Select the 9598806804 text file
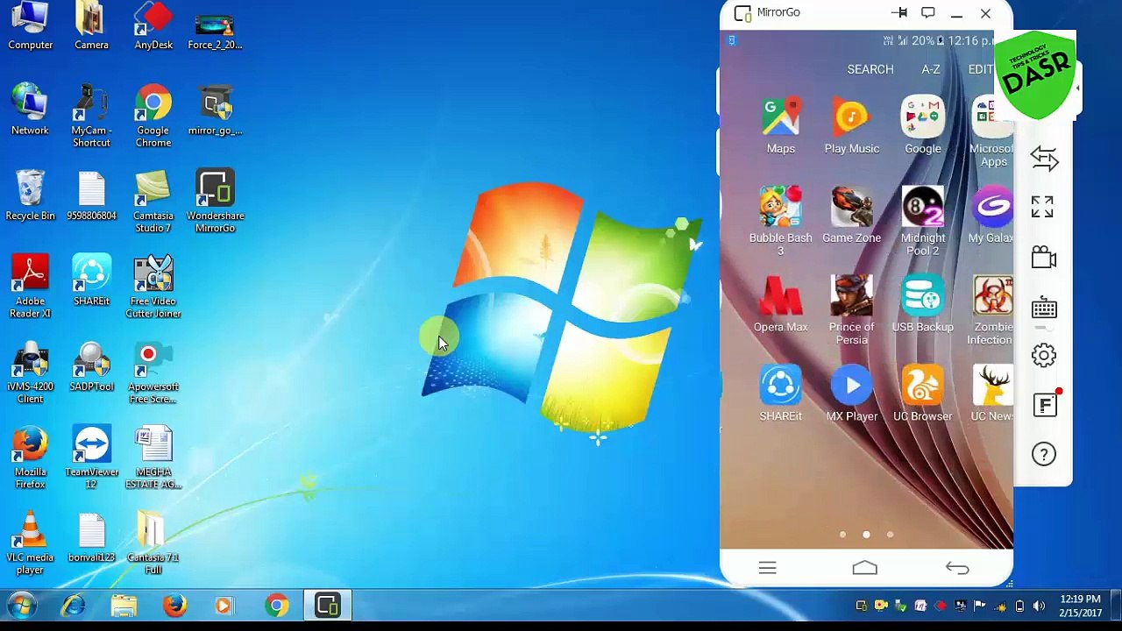Image resolution: width=1122 pixels, height=631 pixels. point(91,195)
